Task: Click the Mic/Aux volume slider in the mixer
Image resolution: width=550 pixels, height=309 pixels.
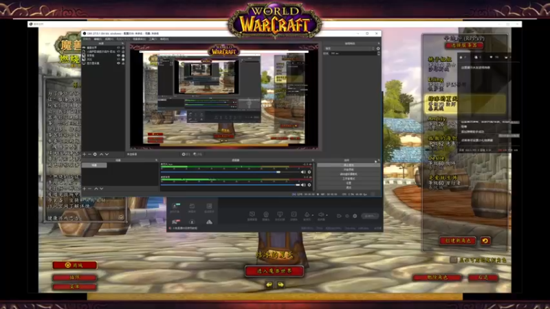Action: [x=230, y=172]
